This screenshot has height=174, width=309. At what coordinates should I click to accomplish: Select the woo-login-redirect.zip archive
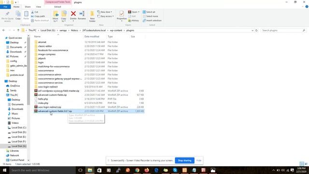[x=50, y=107]
